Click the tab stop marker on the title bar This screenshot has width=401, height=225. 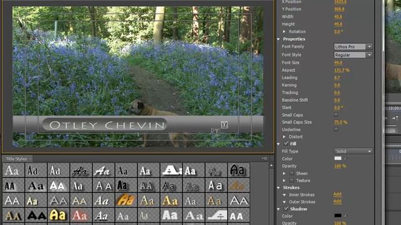[224, 124]
